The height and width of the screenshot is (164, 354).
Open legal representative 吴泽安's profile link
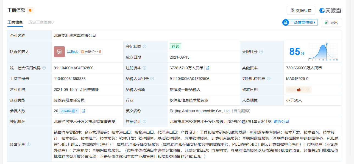point(73,52)
